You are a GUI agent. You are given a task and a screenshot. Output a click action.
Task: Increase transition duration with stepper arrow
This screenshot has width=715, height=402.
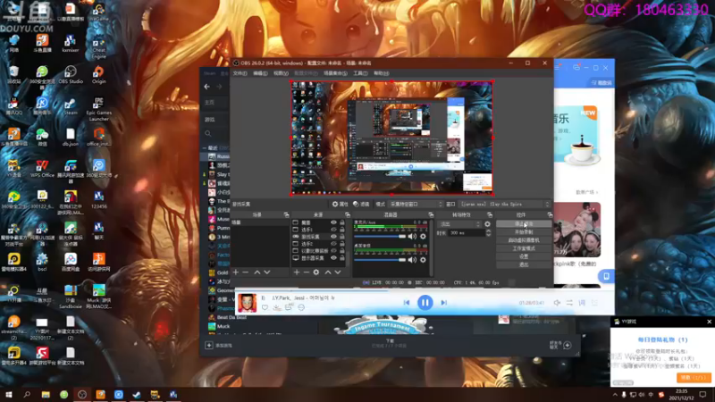[x=488, y=231]
